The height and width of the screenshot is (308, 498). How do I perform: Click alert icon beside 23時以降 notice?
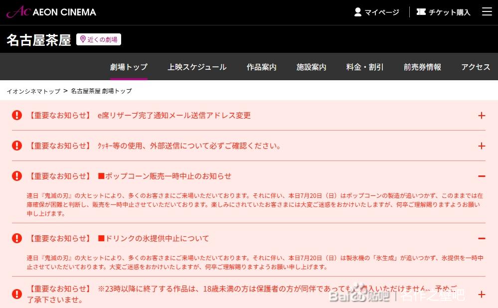[17, 294]
